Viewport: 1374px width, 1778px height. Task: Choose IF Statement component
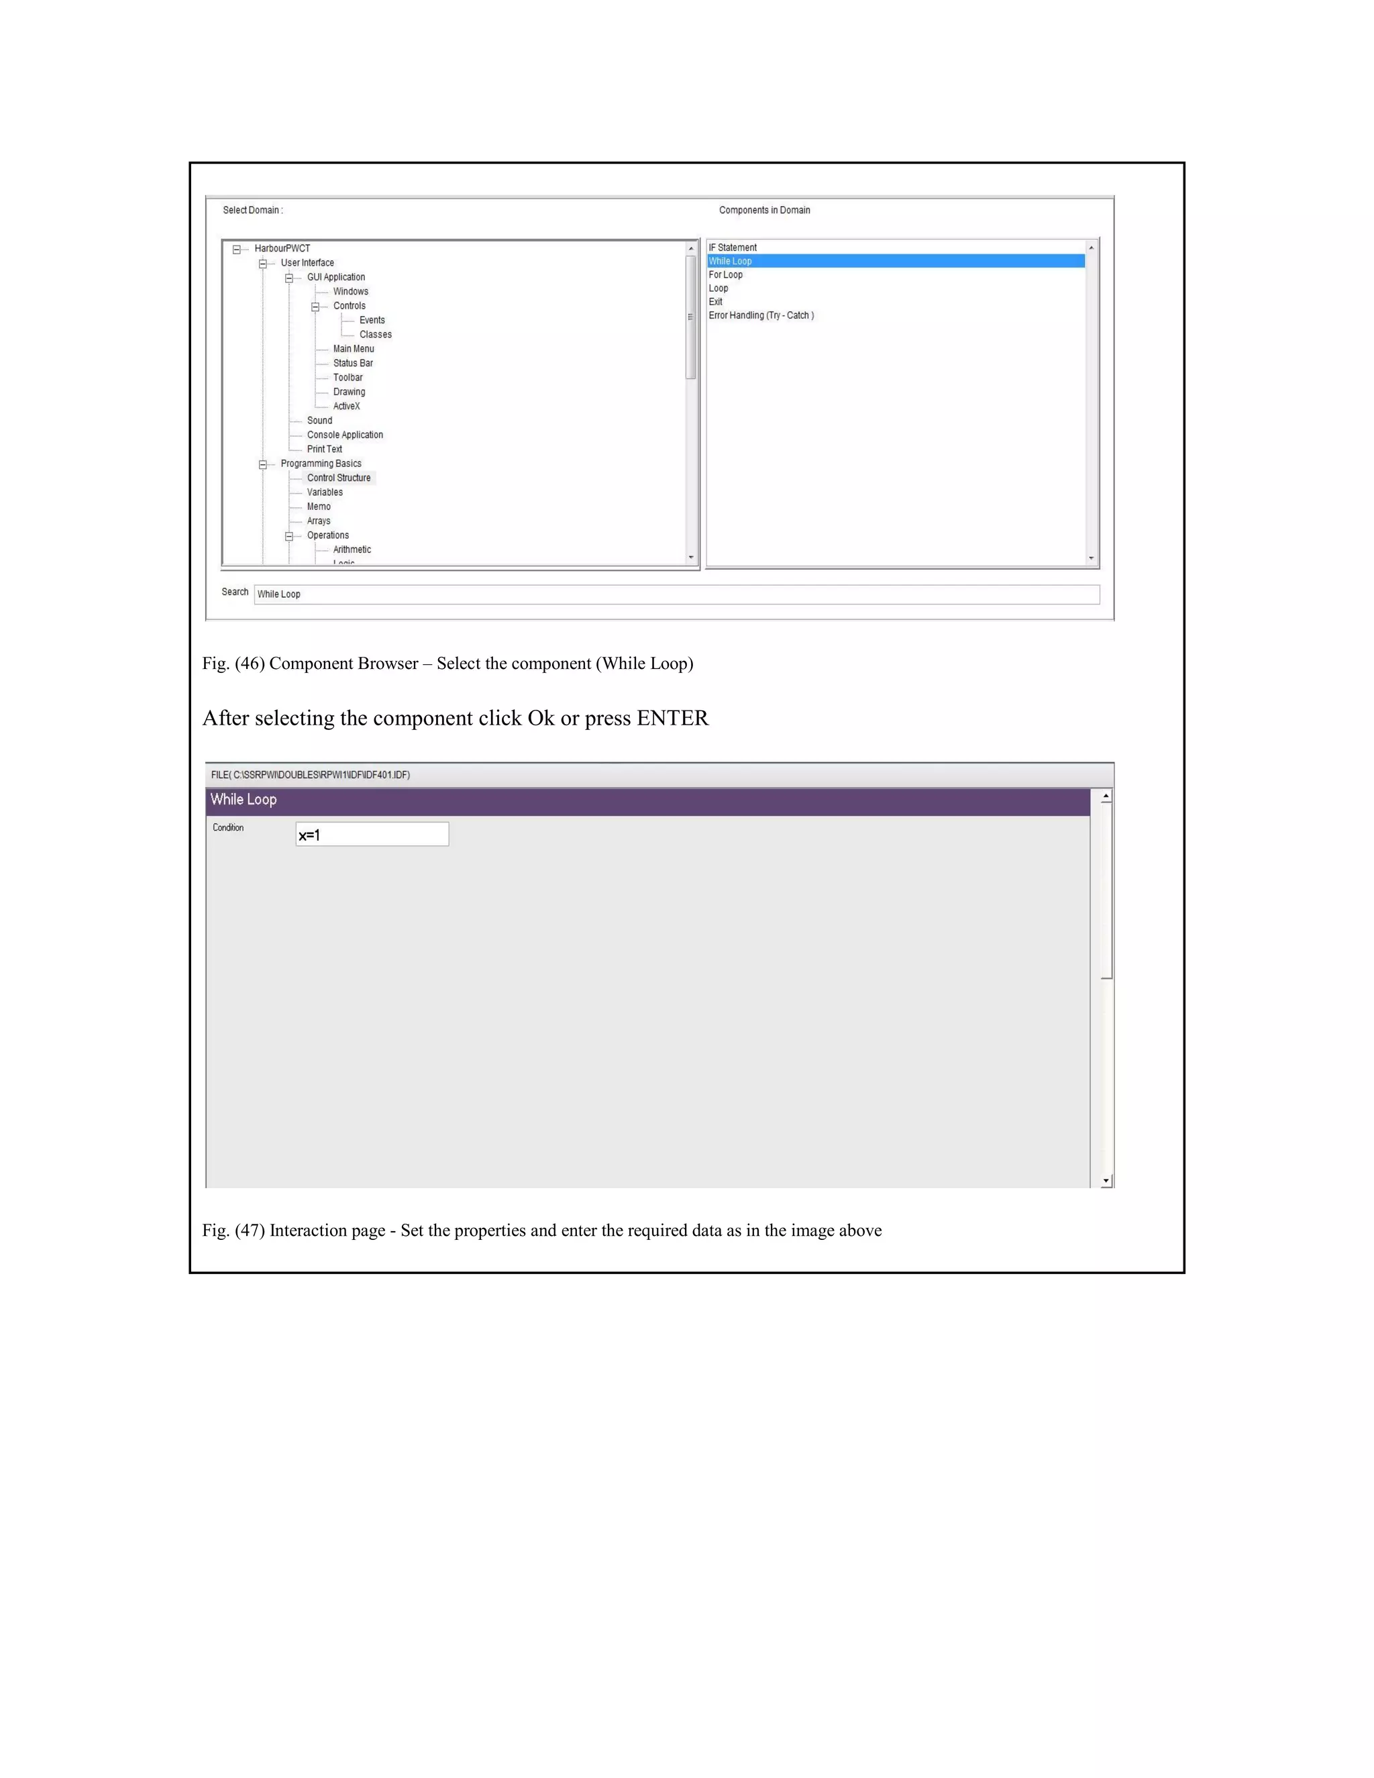point(896,248)
